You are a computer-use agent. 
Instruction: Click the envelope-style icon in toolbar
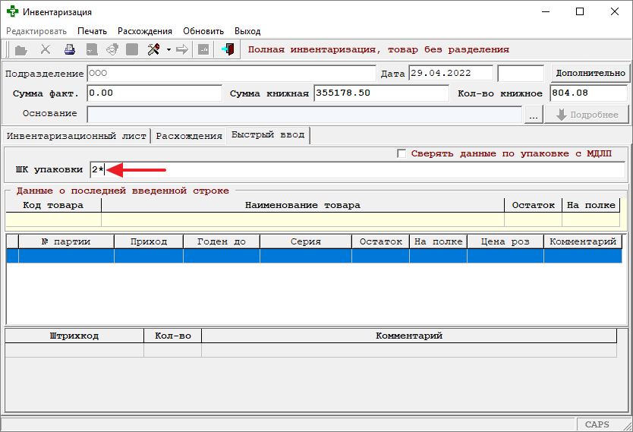(x=112, y=50)
